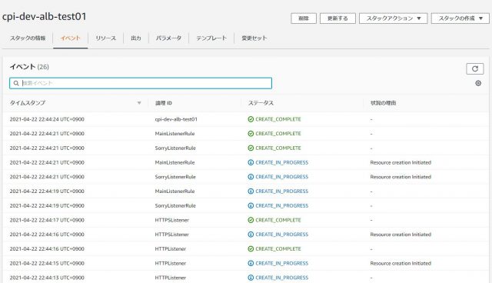Image resolution: width=492 pixels, height=283 pixels.
Task: Click the complete icon for SorryListenerRule at 22:44:21
Action: point(251,148)
